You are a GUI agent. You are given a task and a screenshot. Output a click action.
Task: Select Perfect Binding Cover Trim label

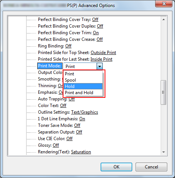click(65, 33)
